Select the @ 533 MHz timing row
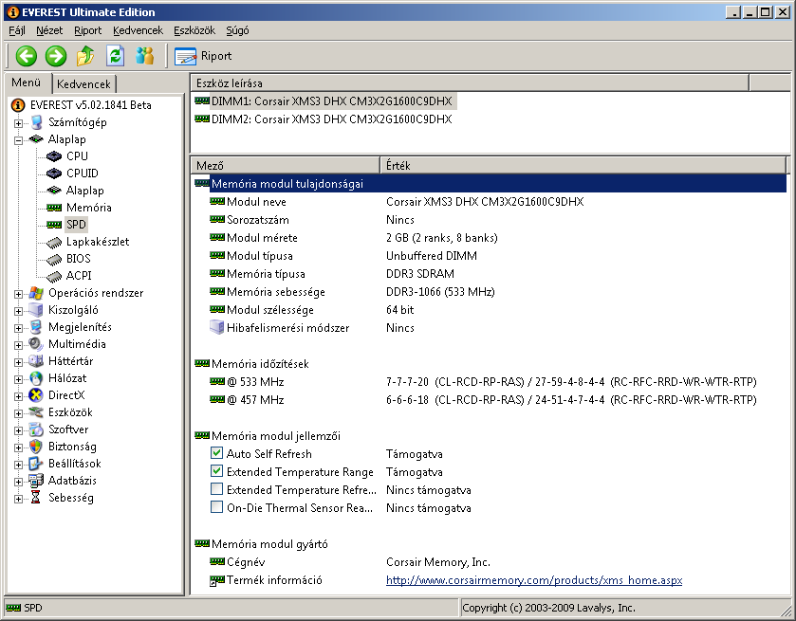The height and width of the screenshot is (621, 796). click(x=490, y=381)
